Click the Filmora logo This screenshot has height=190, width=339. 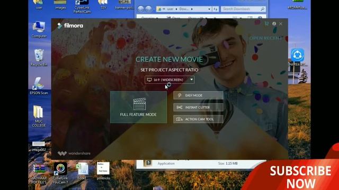70,26
